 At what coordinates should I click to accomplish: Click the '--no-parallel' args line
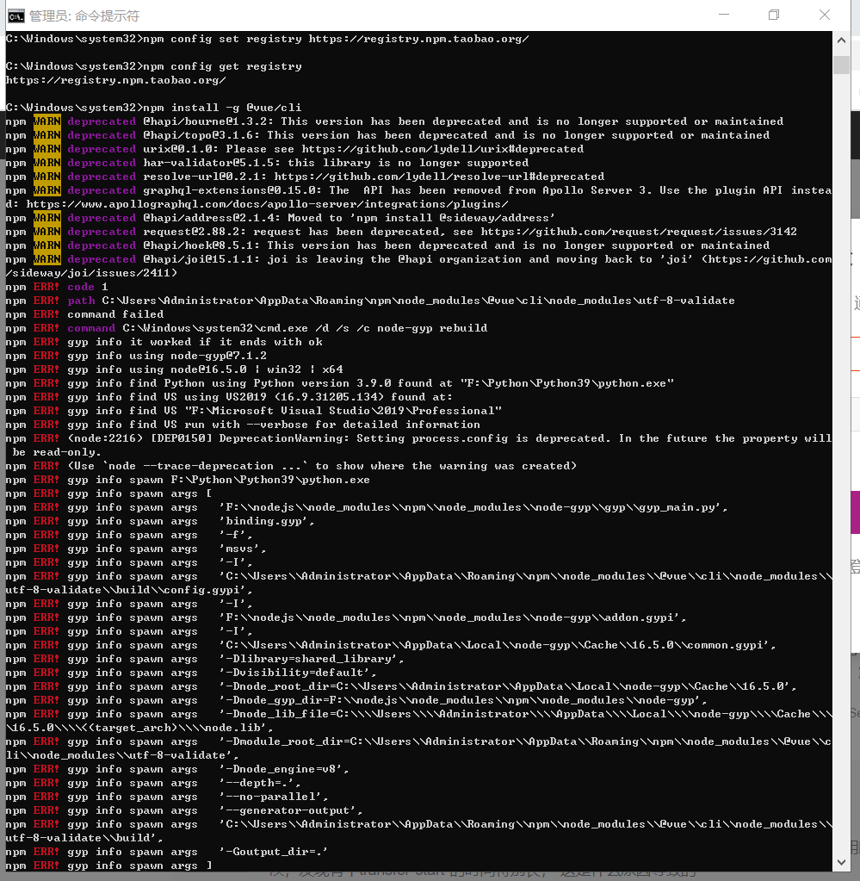[x=167, y=796]
